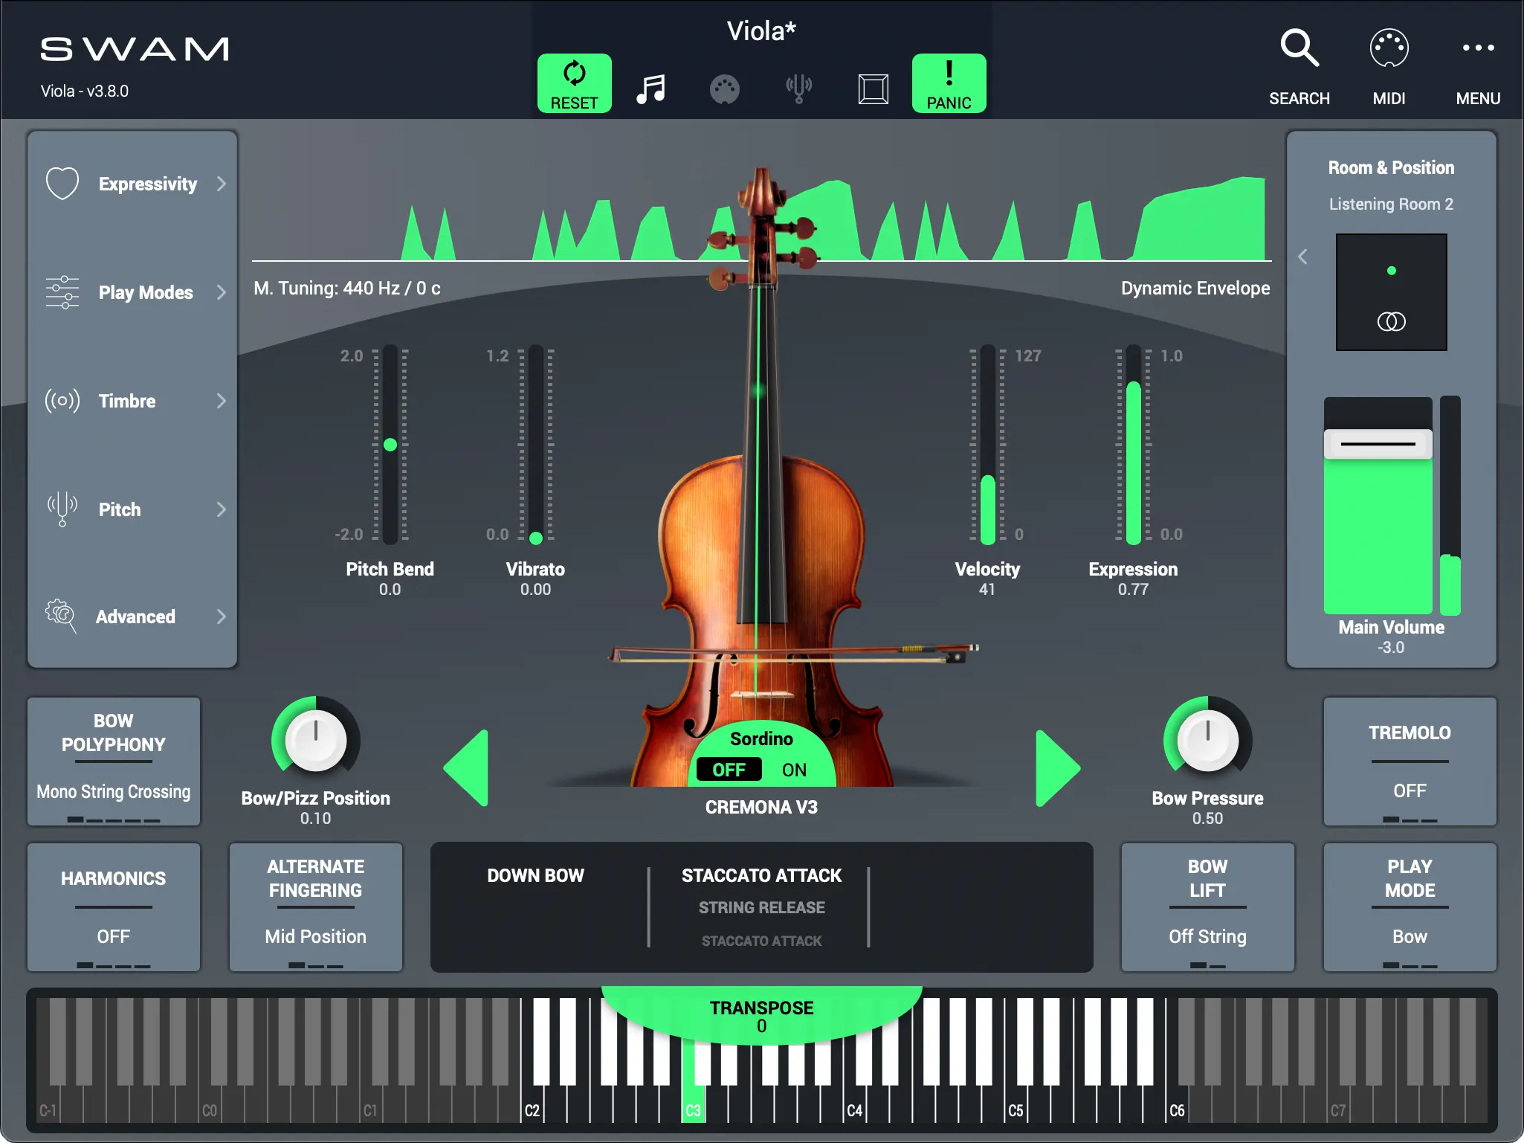The width and height of the screenshot is (1524, 1143).
Task: Turn Sordino ON
Action: pyautogui.click(x=794, y=770)
